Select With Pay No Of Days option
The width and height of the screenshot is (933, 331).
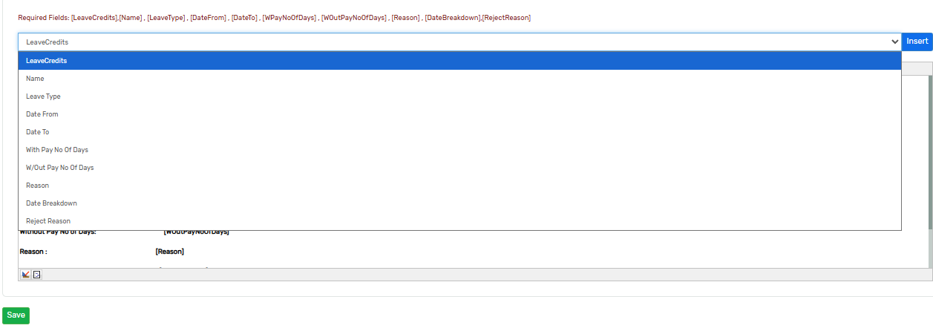(x=459, y=150)
